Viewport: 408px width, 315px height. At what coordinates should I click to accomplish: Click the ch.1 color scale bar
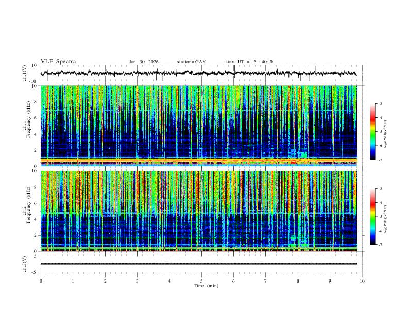tap(373, 132)
